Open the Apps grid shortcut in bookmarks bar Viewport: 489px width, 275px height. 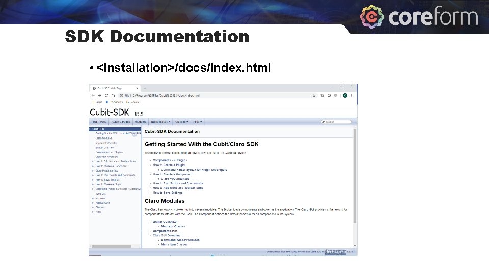(97, 102)
